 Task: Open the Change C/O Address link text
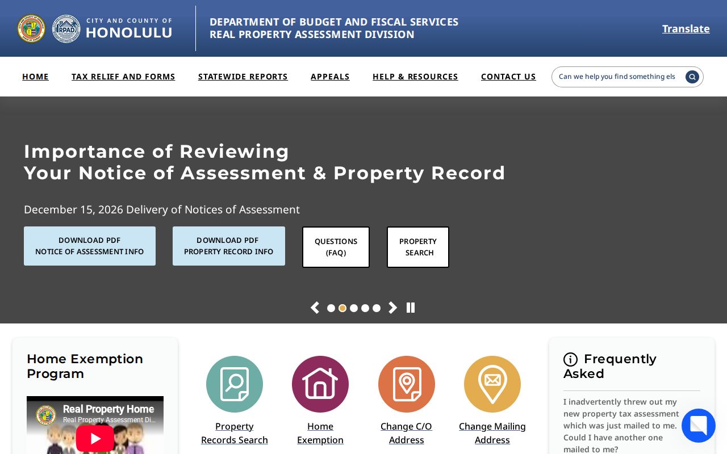[x=407, y=433]
